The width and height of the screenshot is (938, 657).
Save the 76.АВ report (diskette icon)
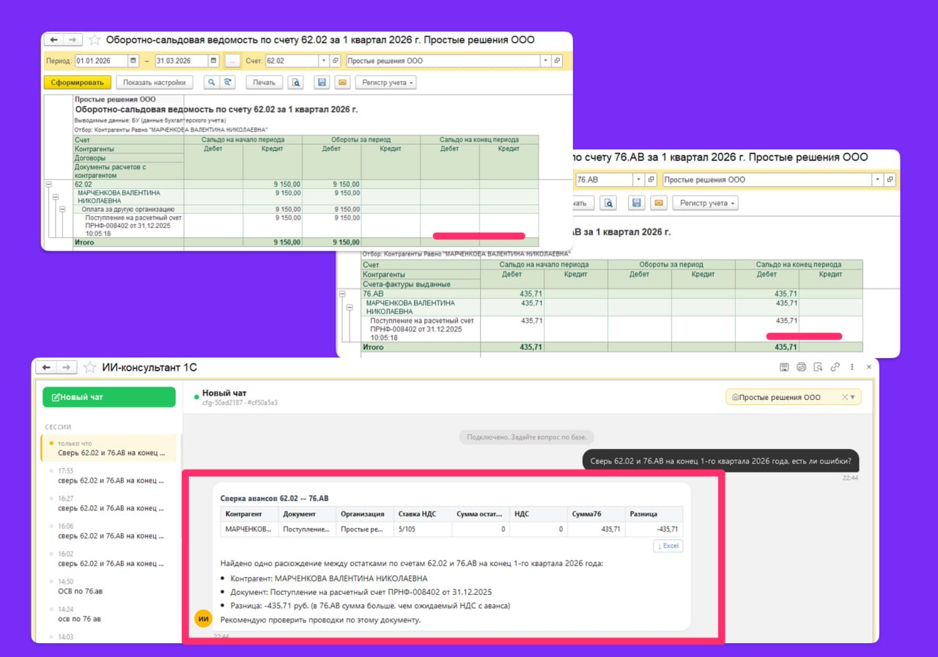(x=637, y=203)
